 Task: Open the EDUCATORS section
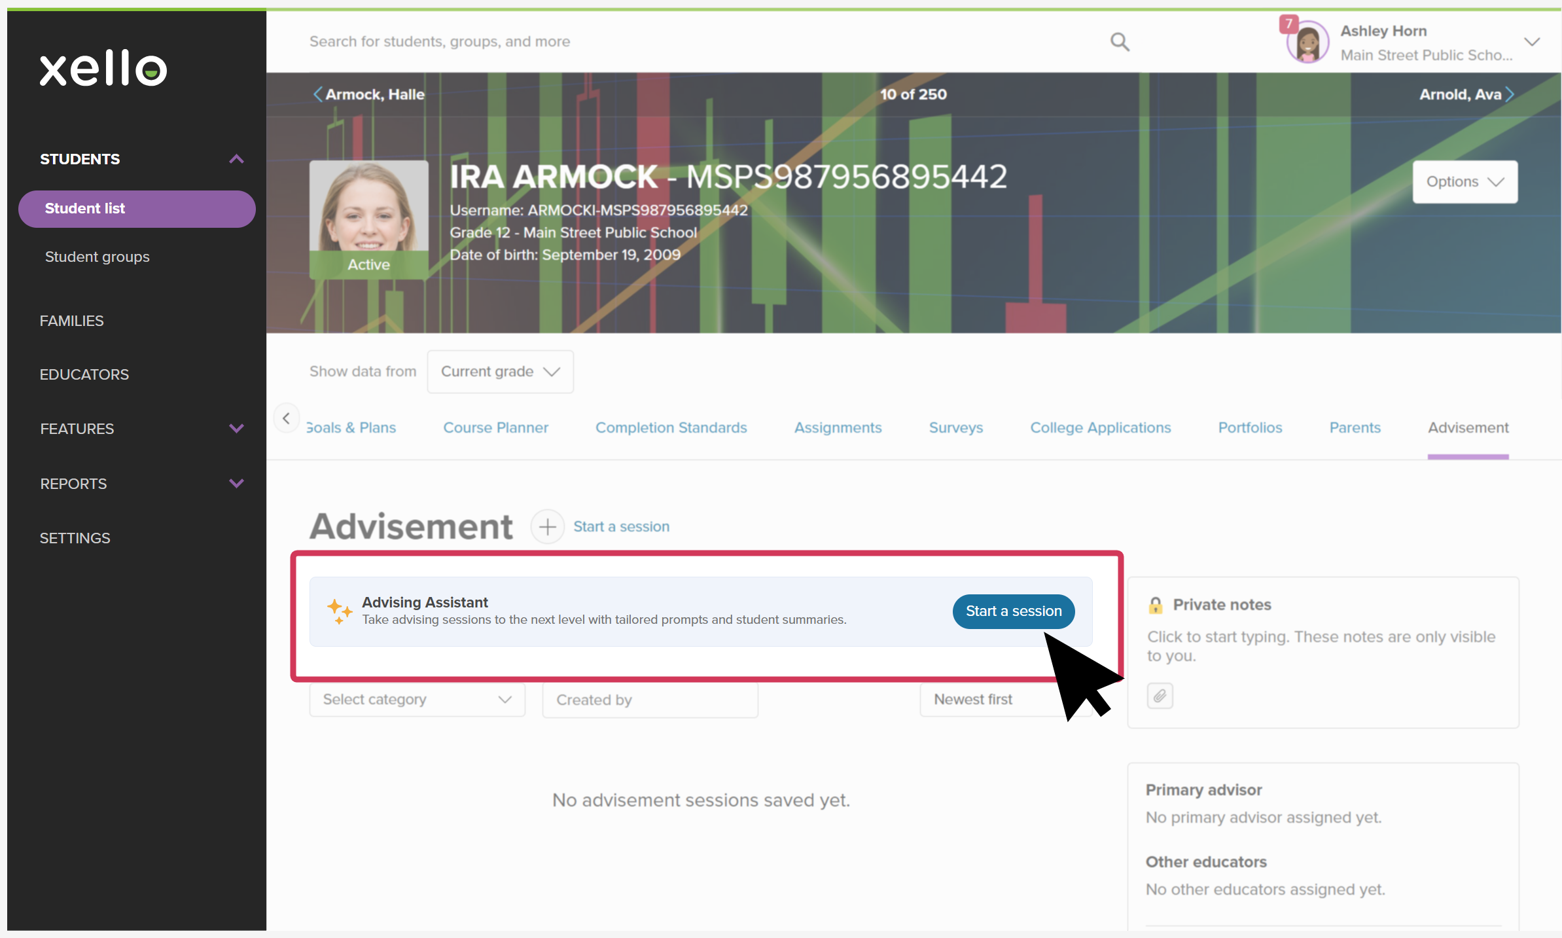[84, 374]
